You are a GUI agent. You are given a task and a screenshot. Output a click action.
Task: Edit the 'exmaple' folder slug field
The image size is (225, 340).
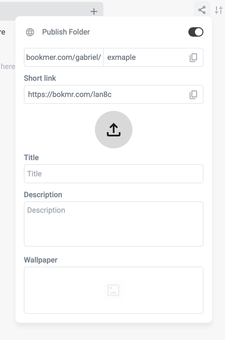[143, 57]
